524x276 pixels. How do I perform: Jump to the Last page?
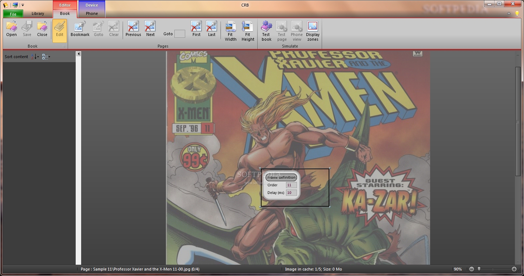(x=212, y=29)
